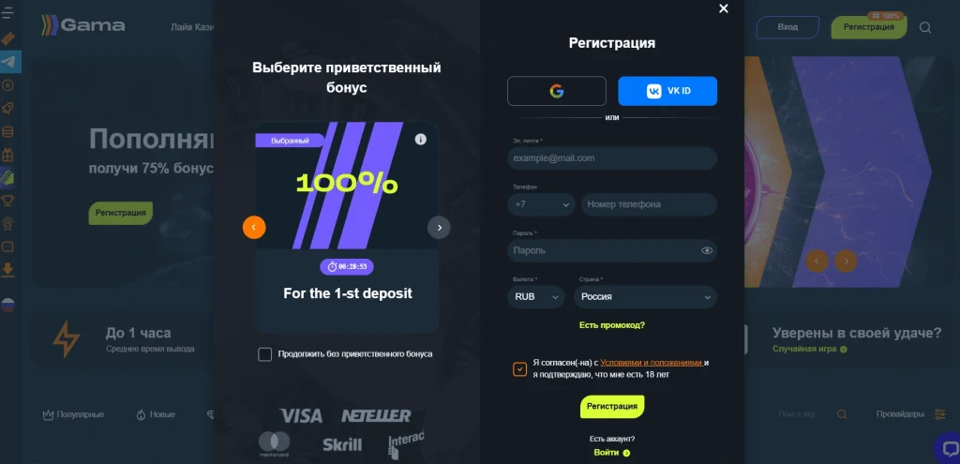Expand the Россия country dropdown
Screen dimensions: 960x464
645,297
